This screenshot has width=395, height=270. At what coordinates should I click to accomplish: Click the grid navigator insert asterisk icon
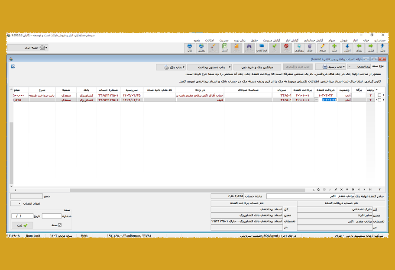click(347, 190)
